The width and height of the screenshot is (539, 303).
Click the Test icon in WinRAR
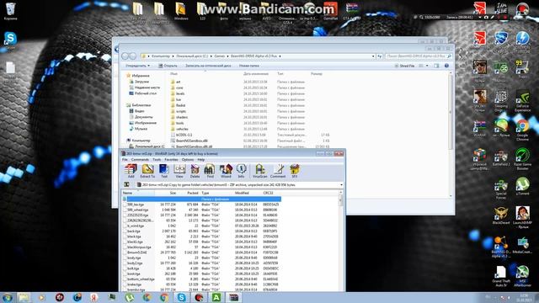(164, 171)
